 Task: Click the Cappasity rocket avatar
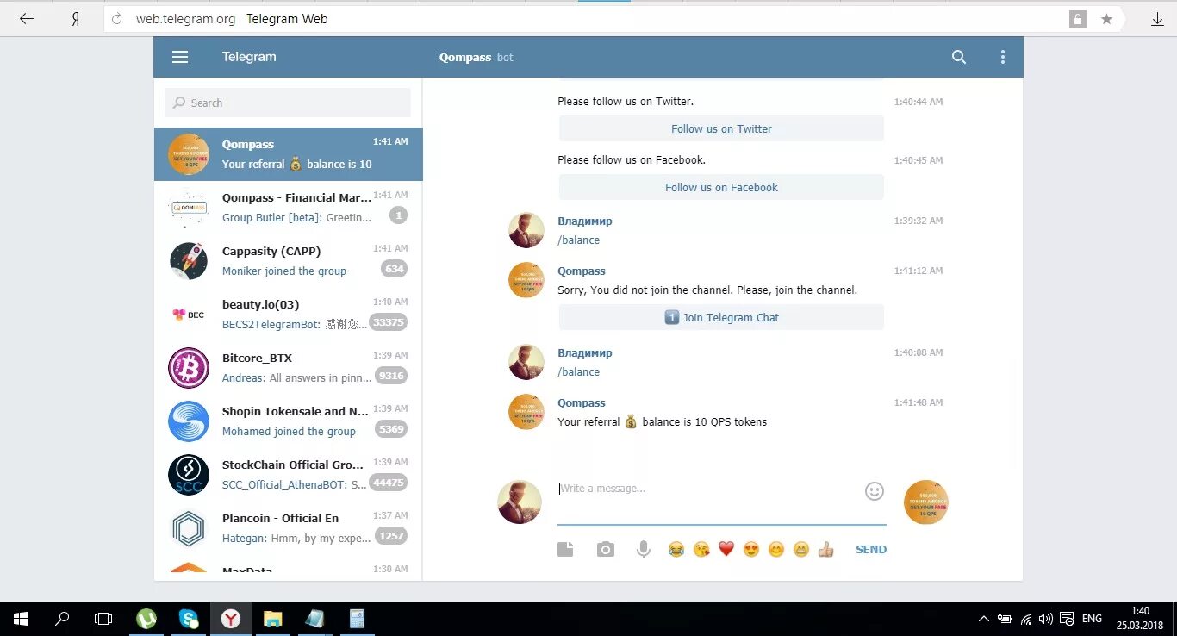189,261
